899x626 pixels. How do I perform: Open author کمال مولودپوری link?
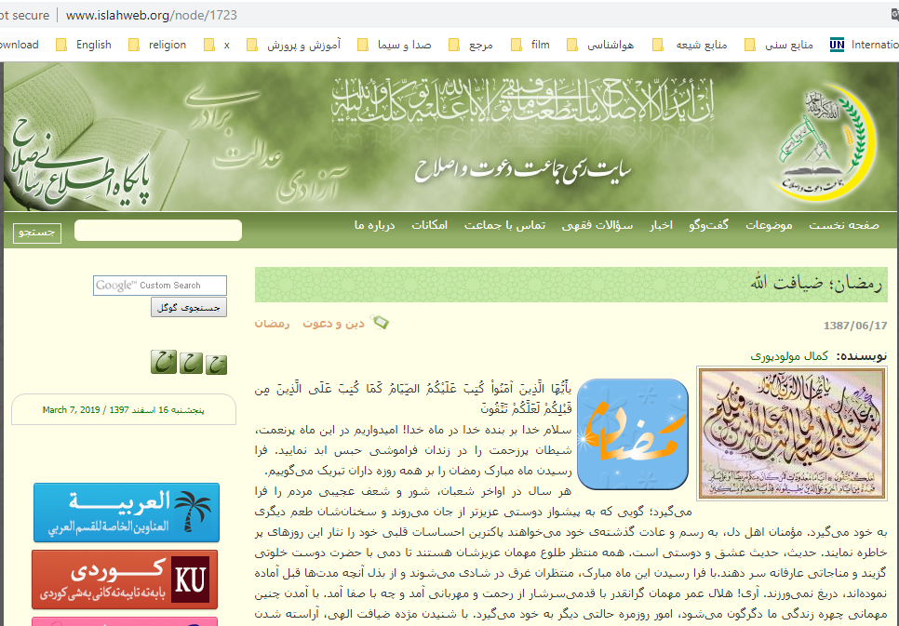tap(789, 356)
